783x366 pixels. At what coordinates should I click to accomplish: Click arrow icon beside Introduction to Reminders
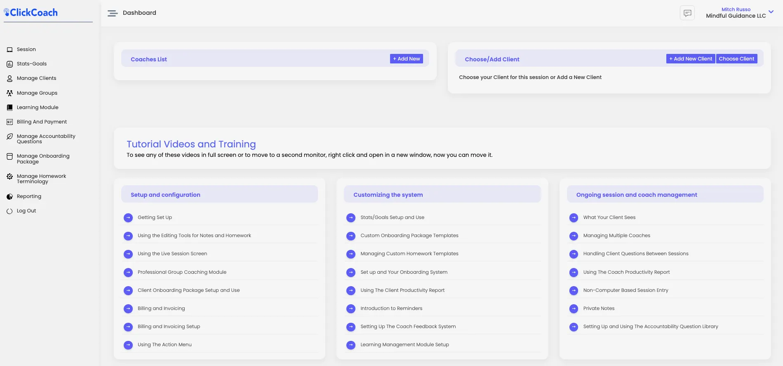click(351, 309)
